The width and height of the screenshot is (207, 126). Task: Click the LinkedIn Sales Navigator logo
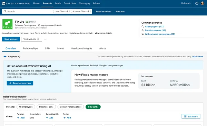[x=16, y=3]
